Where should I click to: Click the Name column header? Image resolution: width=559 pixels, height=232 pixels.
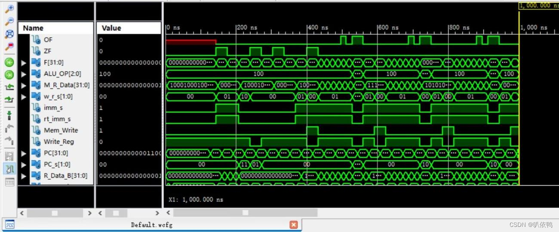(56, 28)
